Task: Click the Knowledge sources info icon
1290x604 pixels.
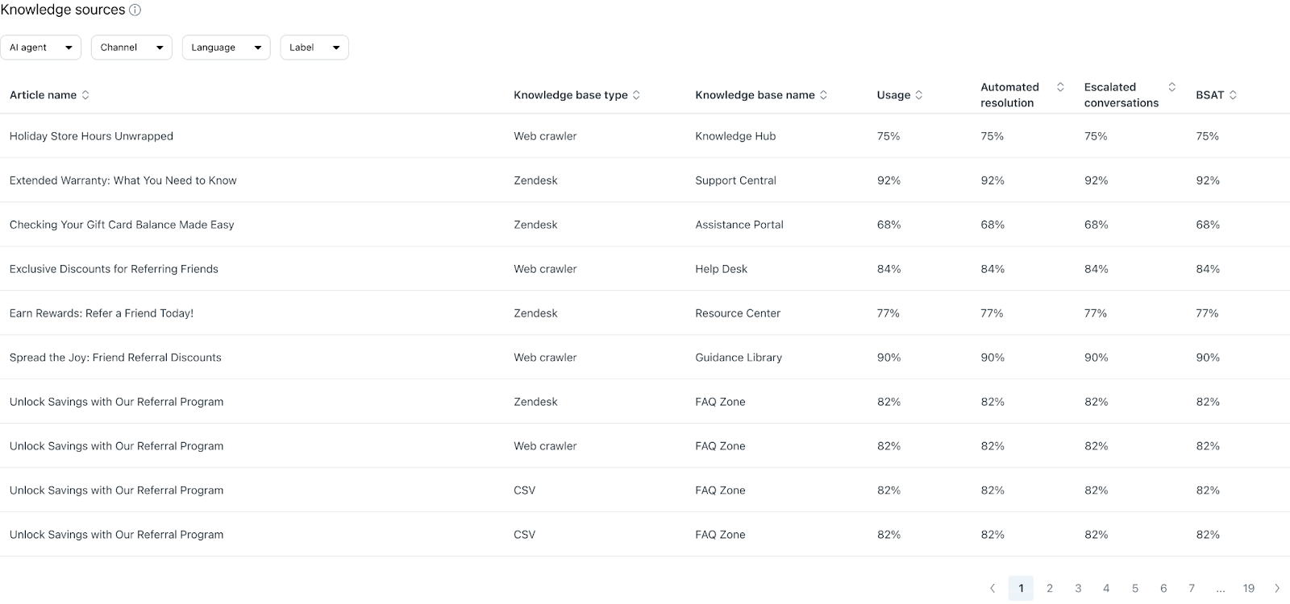Action: [135, 10]
